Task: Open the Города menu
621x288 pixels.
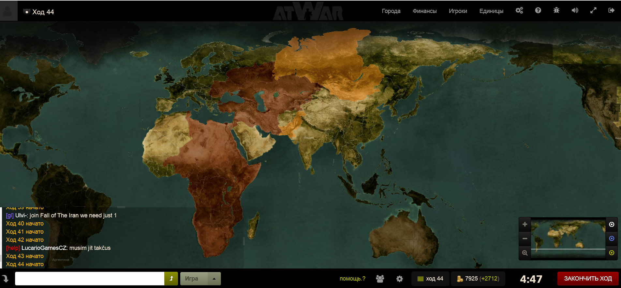Action: pyautogui.click(x=391, y=11)
